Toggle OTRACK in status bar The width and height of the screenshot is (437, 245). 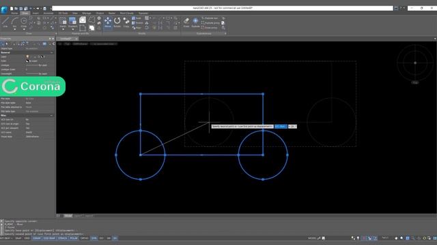pos(62,238)
